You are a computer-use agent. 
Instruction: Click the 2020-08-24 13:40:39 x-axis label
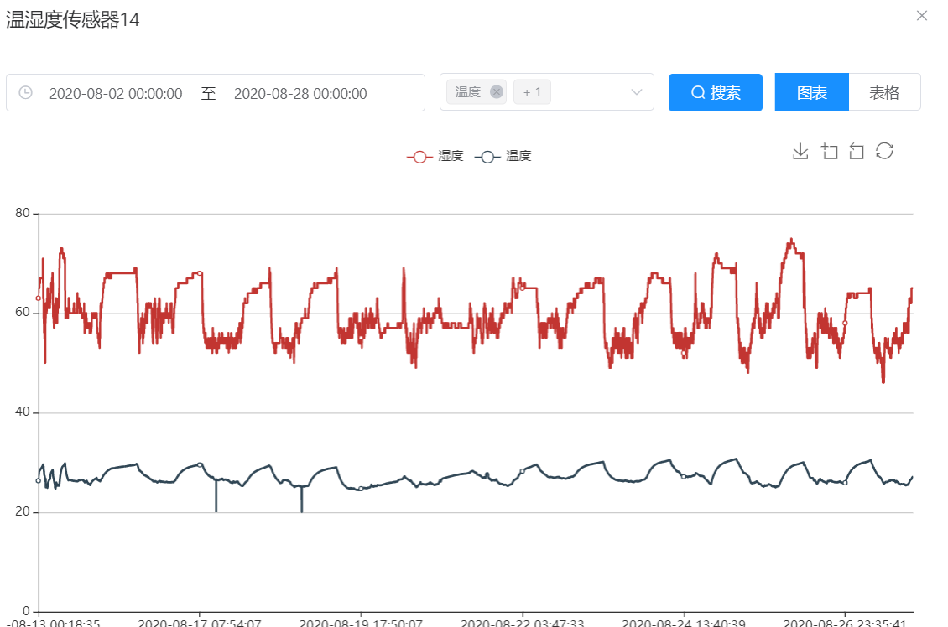tap(683, 623)
